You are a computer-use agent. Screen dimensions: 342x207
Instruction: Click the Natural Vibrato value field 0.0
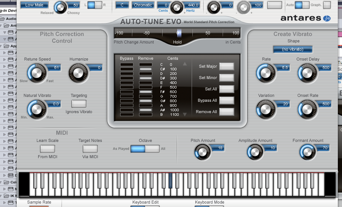[54, 104]
